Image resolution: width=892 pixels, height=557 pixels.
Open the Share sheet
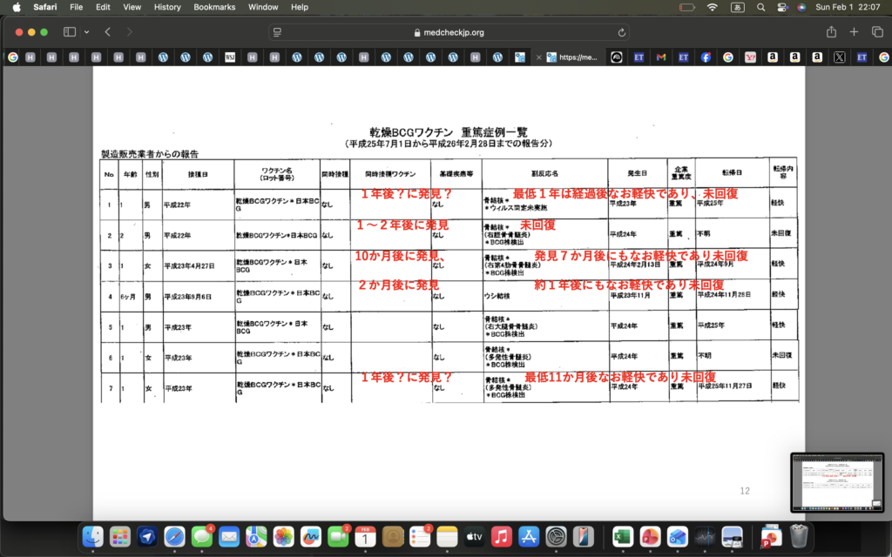[x=831, y=32]
